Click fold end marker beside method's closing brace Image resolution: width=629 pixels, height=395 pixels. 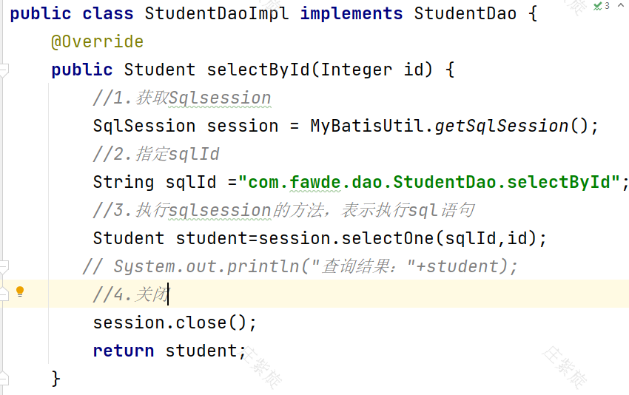click(x=4, y=378)
